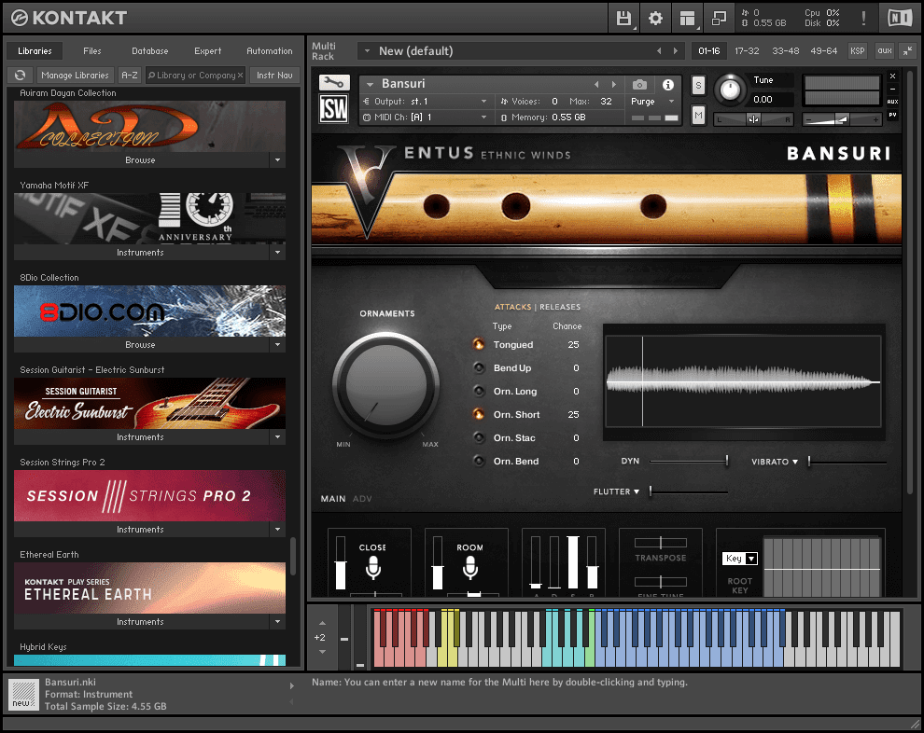Open the save files menu icon
Image resolution: width=924 pixels, height=733 pixels.
pyautogui.click(x=623, y=19)
